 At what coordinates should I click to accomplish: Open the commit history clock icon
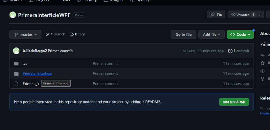coord(230,51)
